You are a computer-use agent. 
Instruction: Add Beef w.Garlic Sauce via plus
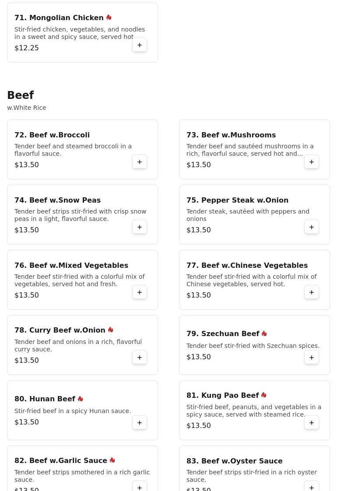(140, 487)
